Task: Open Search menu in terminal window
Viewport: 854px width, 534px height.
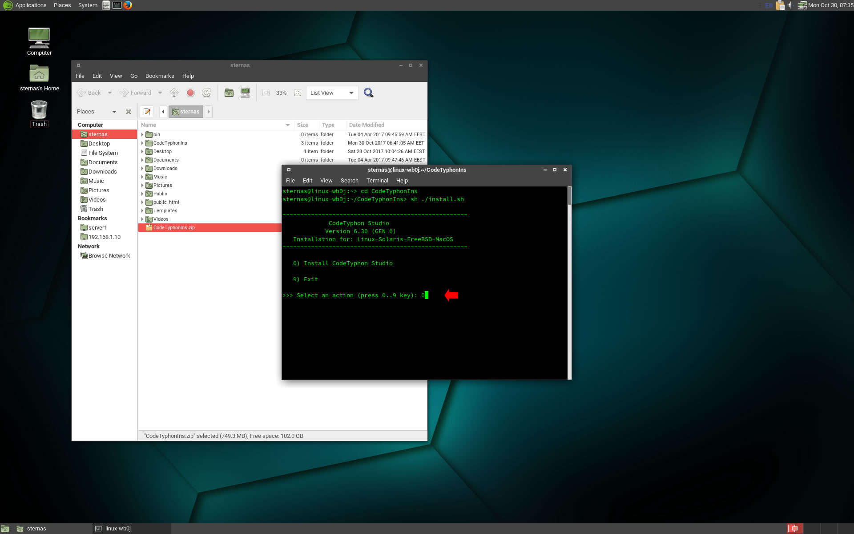Action: (x=350, y=181)
